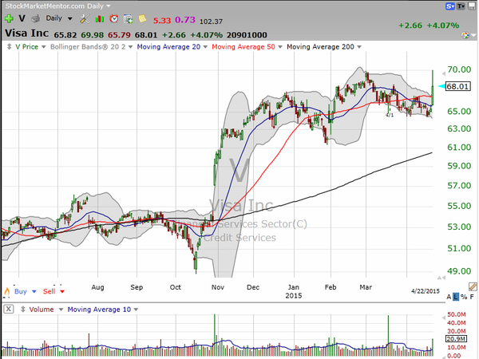The width and height of the screenshot is (479, 359).
Task: Open the dropdown arrow beside the color wheel
Action: pos(473,35)
